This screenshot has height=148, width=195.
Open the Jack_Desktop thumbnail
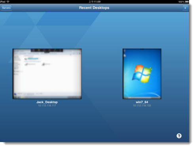[x=47, y=74]
